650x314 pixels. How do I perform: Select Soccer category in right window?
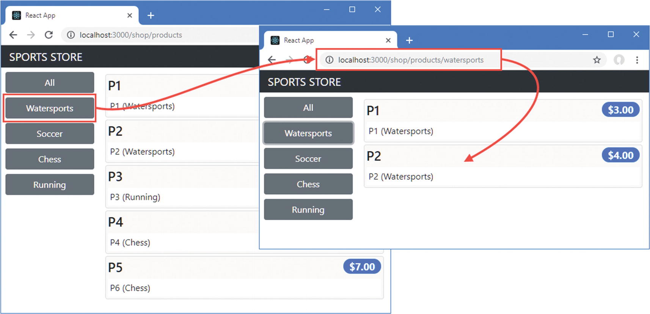click(x=308, y=159)
